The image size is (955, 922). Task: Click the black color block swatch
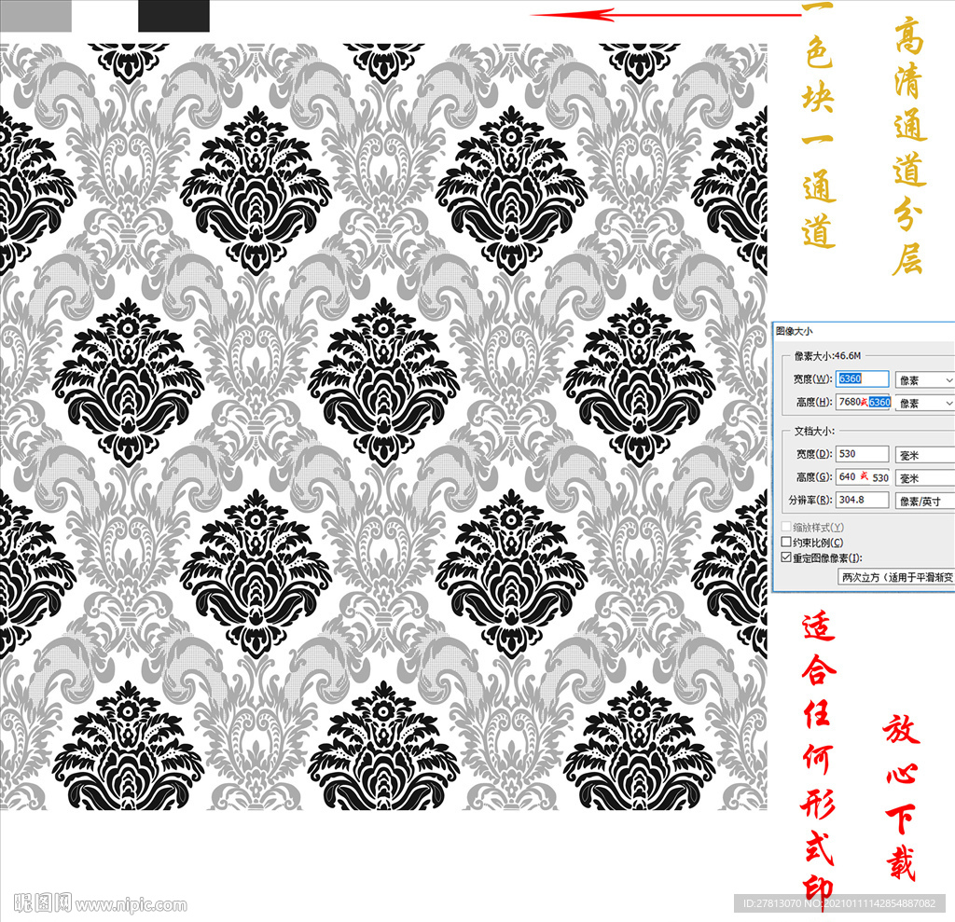click(173, 16)
